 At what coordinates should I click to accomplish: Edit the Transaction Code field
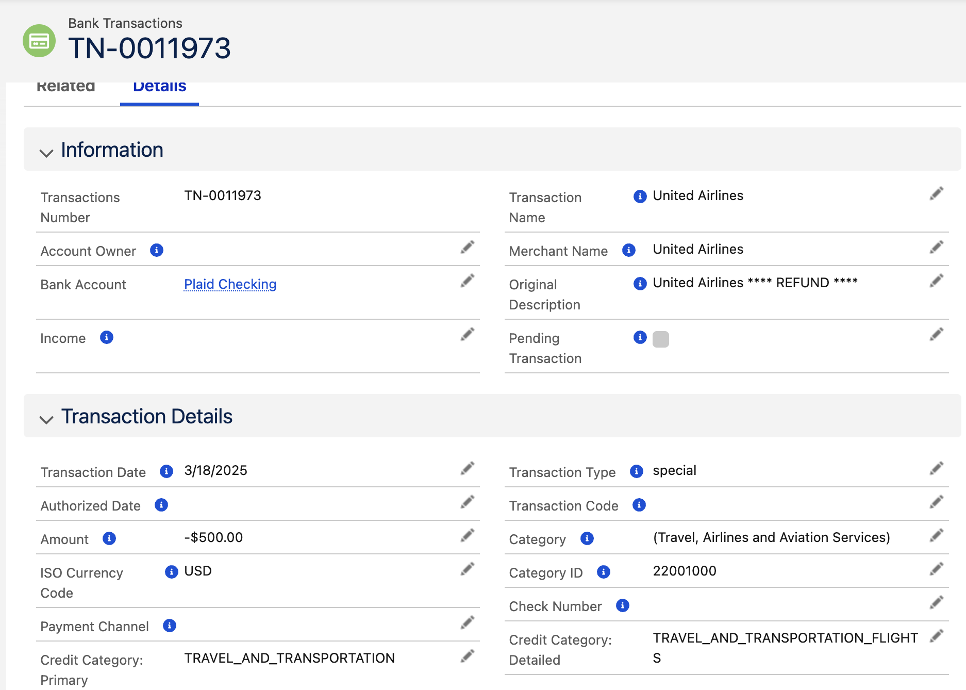click(x=937, y=502)
